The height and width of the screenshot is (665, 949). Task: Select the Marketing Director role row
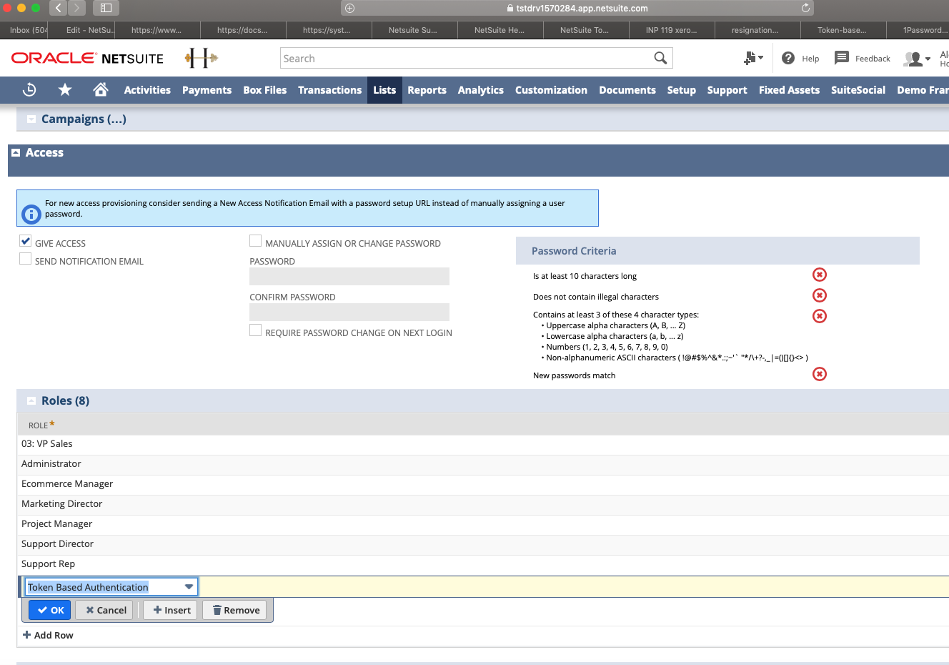[483, 504]
